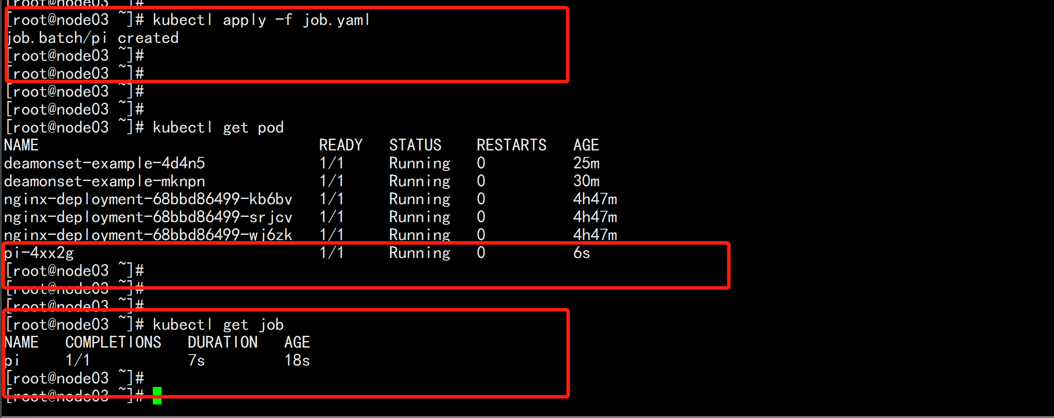The height and width of the screenshot is (418, 1054).
Task: Click the 'kubectl get pod' command text
Action: pyautogui.click(x=218, y=128)
